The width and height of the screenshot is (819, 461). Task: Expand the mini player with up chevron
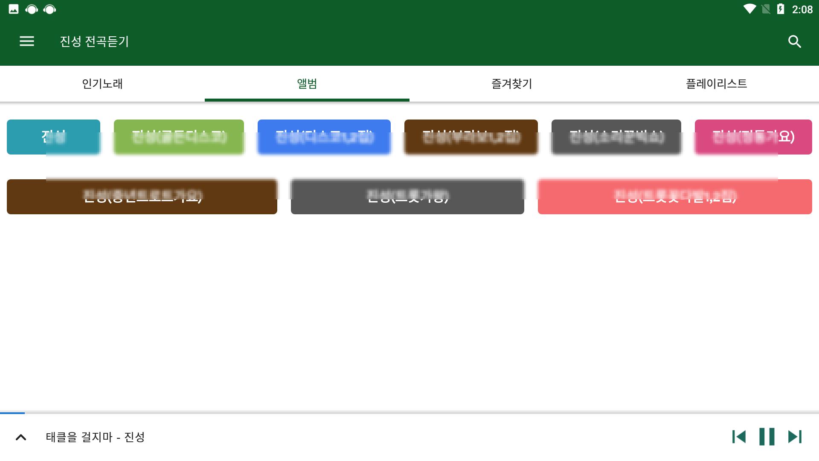click(x=21, y=437)
